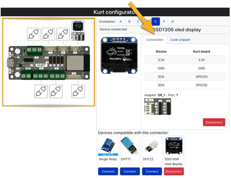Screen dimensions: 231x178
Task: Open connector A settings
Action: click(121, 22)
